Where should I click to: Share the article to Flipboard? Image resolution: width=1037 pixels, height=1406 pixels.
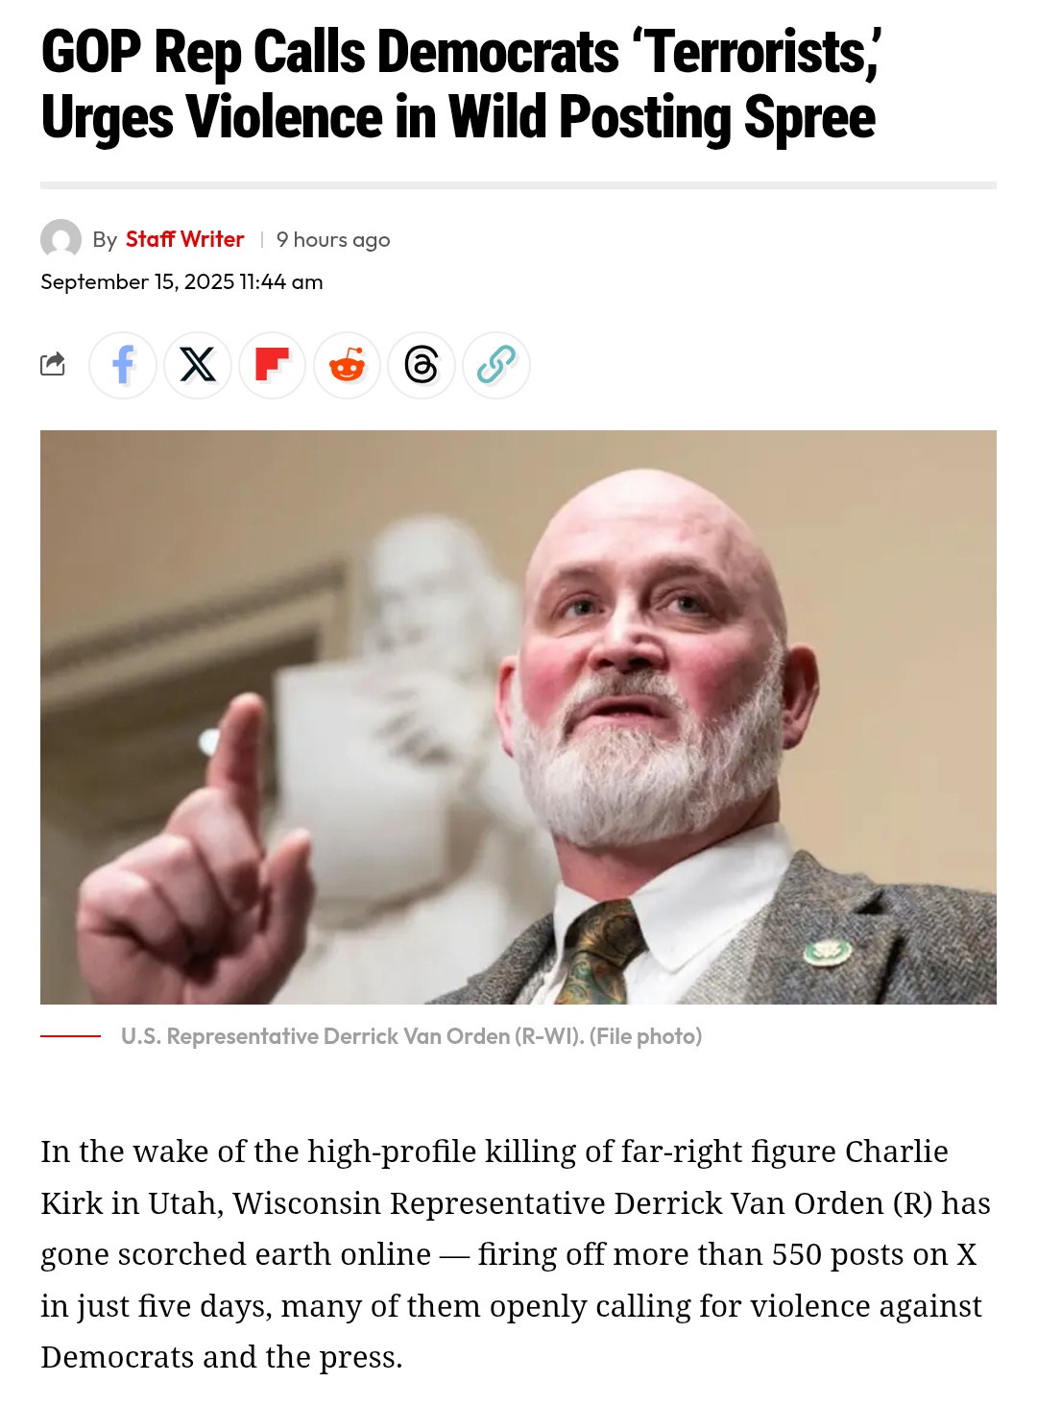pos(273,365)
